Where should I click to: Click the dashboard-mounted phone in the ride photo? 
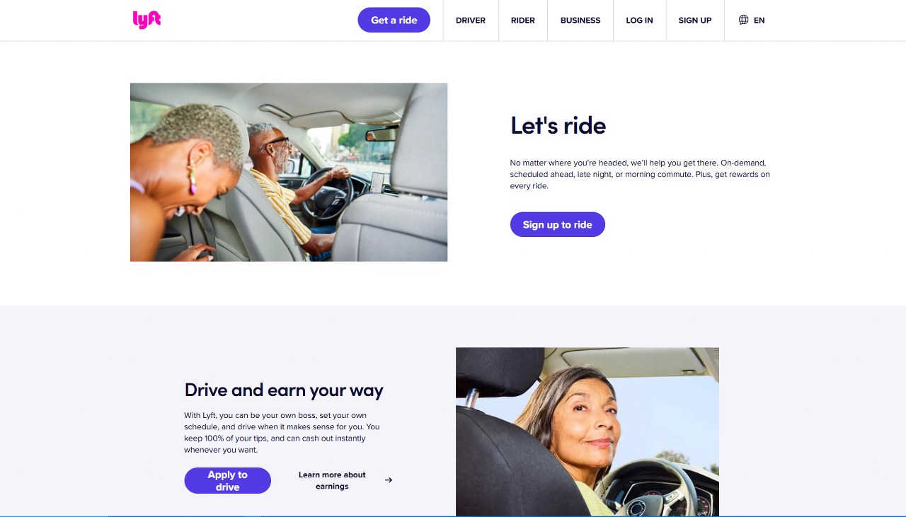378,182
